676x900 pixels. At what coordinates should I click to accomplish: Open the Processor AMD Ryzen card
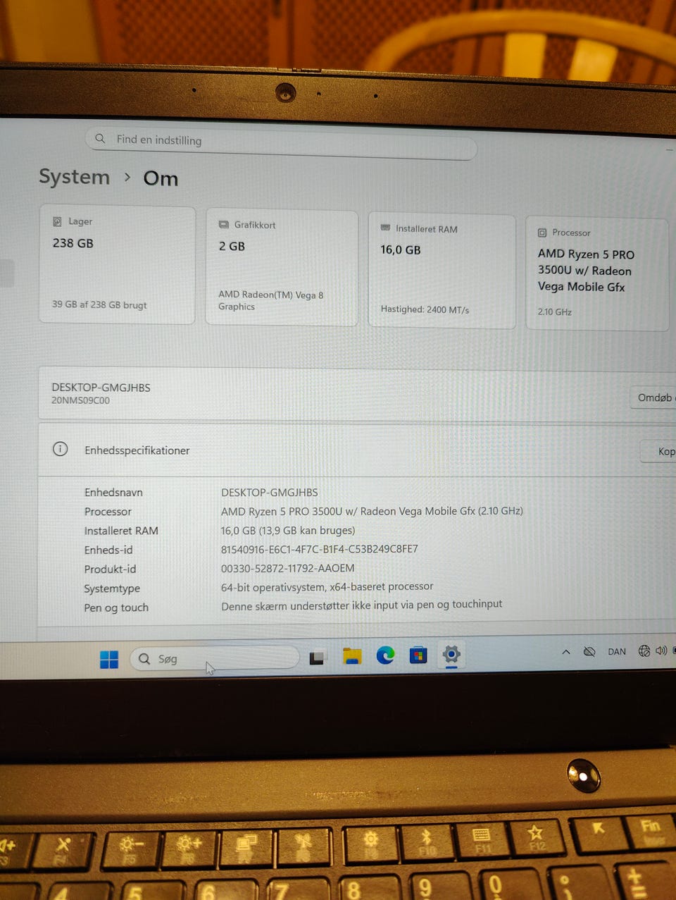[597, 273]
